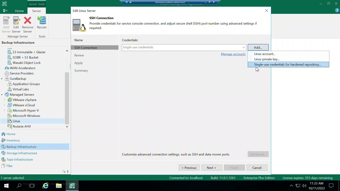This screenshot has height=191, width=340.
Task: Click the WAN Accelerators cloud icon
Action: point(7,68)
